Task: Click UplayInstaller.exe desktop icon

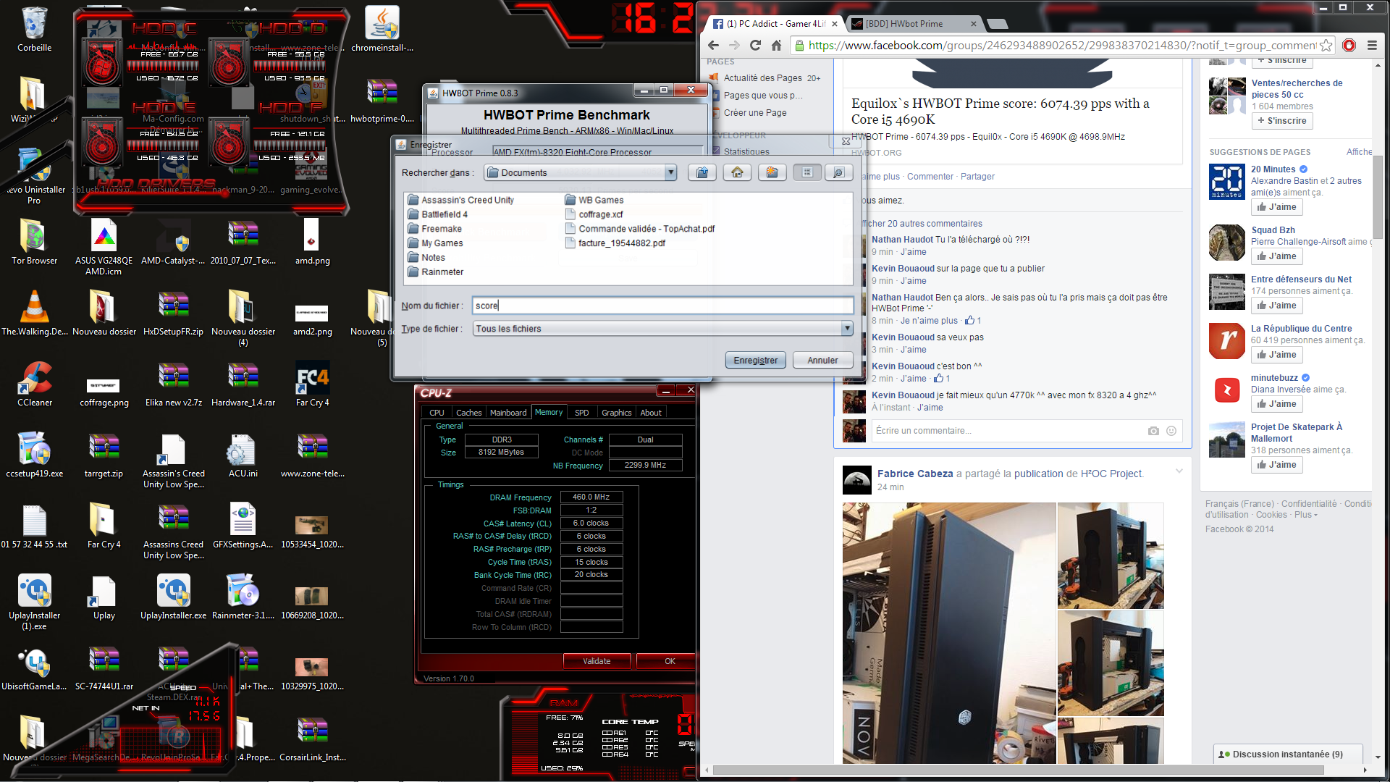Action: click(x=173, y=597)
